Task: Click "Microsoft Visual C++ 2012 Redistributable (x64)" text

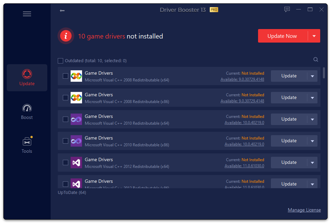Action: click(127, 167)
